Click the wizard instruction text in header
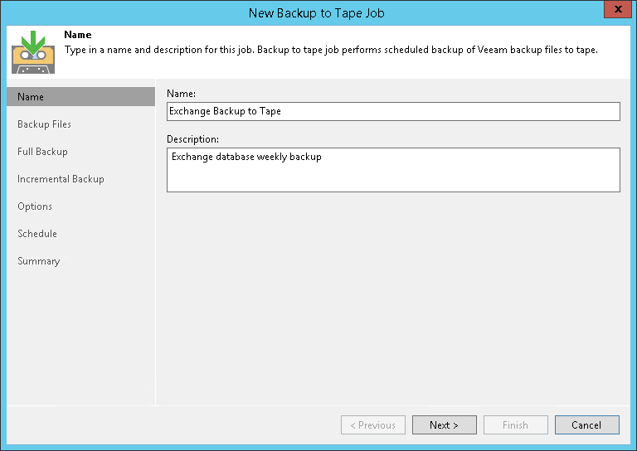 [x=331, y=50]
